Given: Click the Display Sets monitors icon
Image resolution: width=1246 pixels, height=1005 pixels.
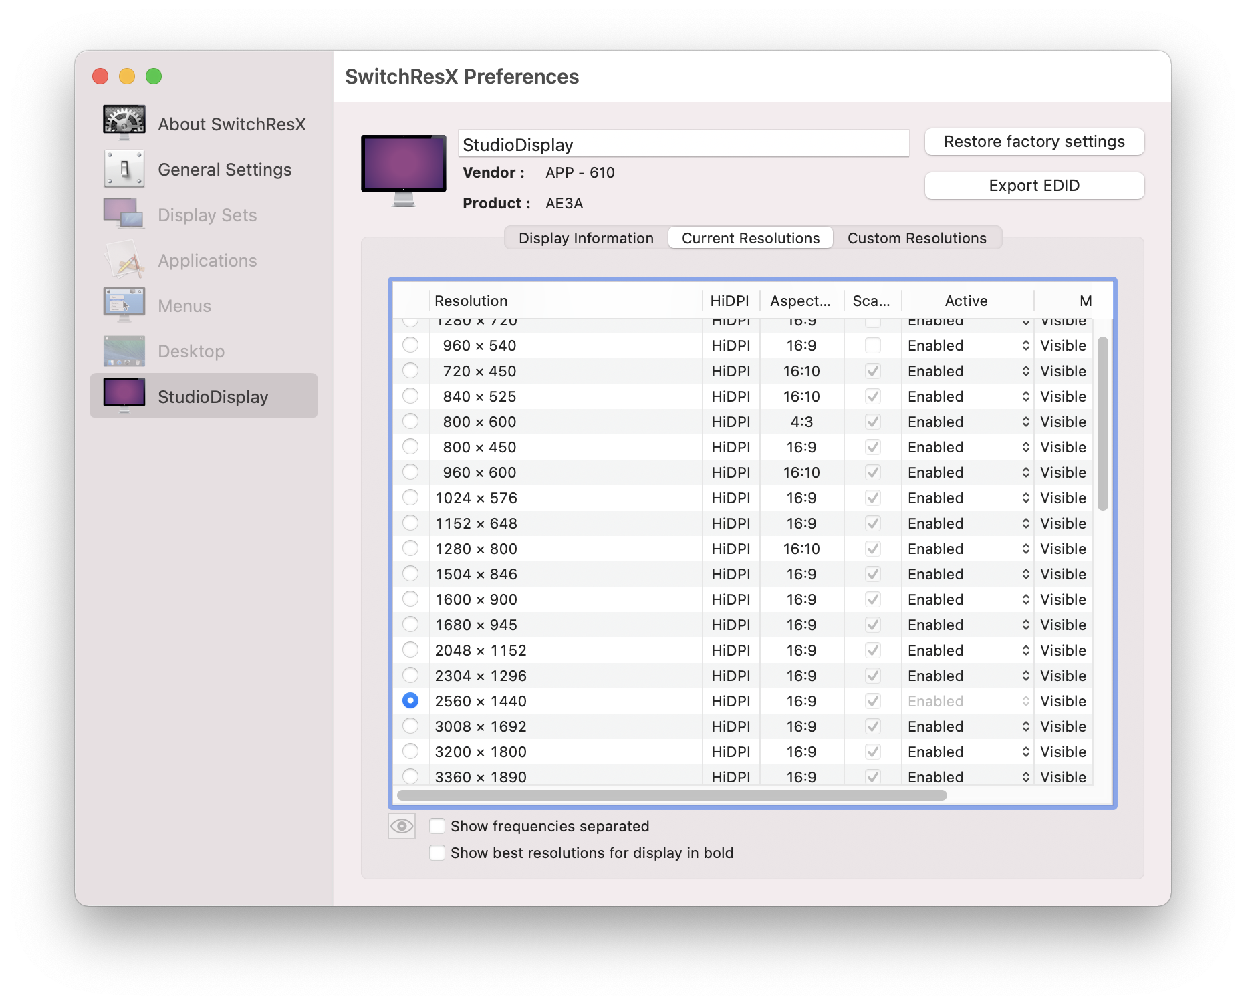Looking at the screenshot, I should tap(124, 214).
